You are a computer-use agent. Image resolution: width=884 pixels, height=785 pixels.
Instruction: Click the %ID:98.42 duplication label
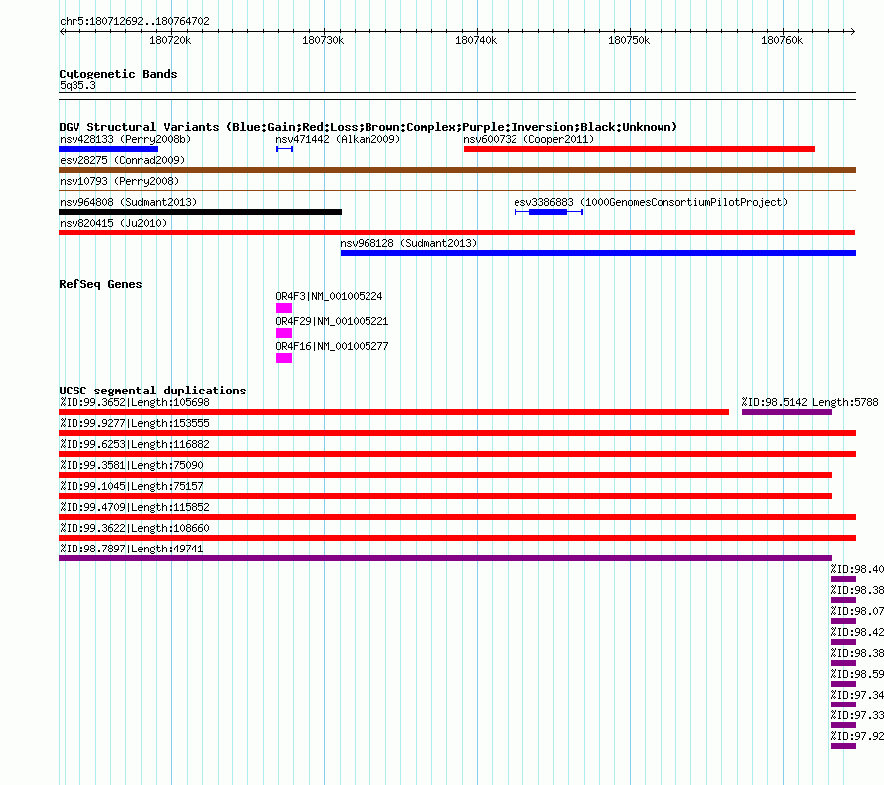click(857, 632)
